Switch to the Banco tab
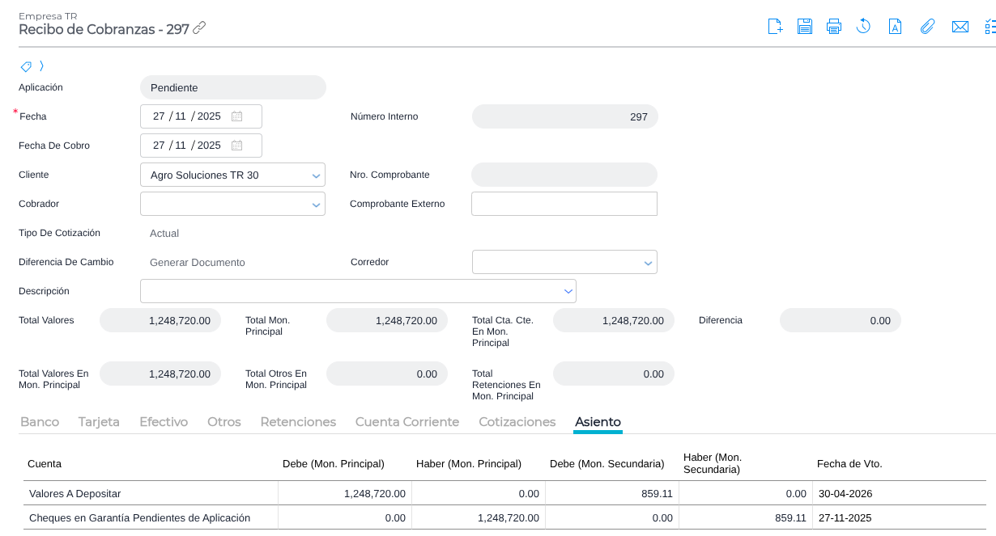 (x=40, y=422)
